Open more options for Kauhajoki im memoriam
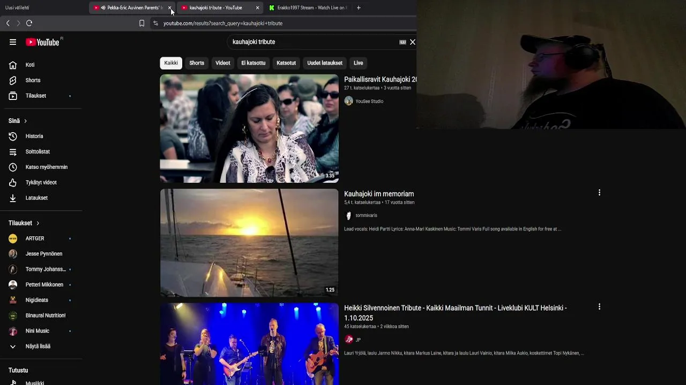 pos(599,192)
